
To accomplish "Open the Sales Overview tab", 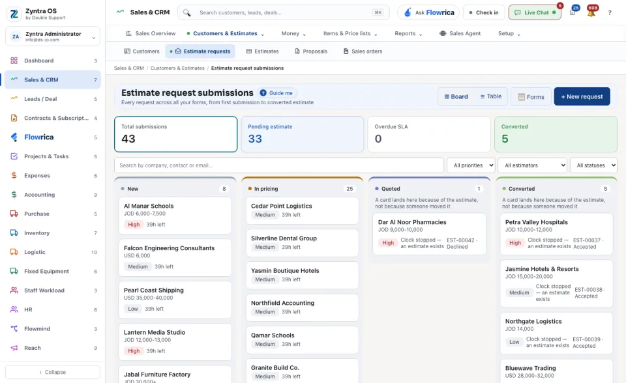I will point(151,33).
